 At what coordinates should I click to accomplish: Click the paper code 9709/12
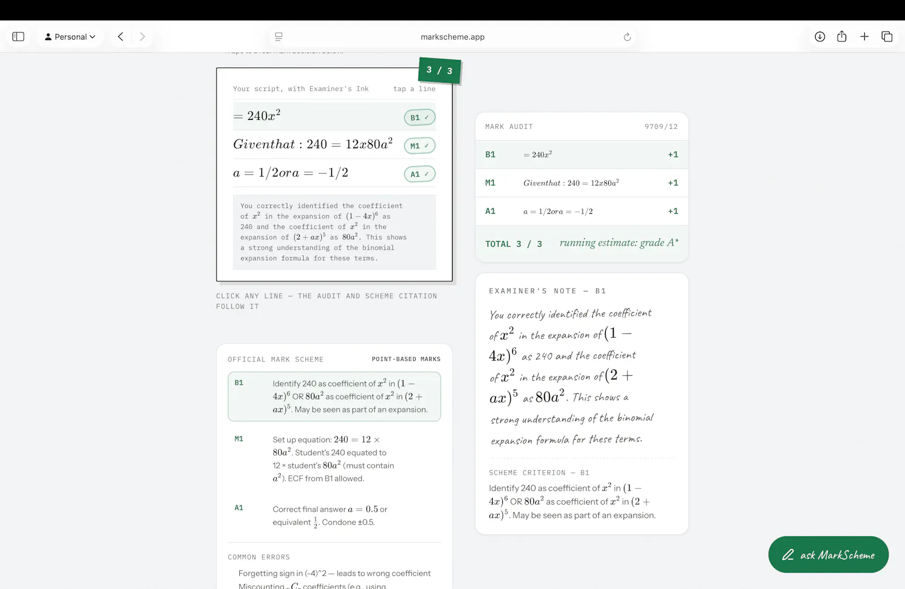[661, 127]
